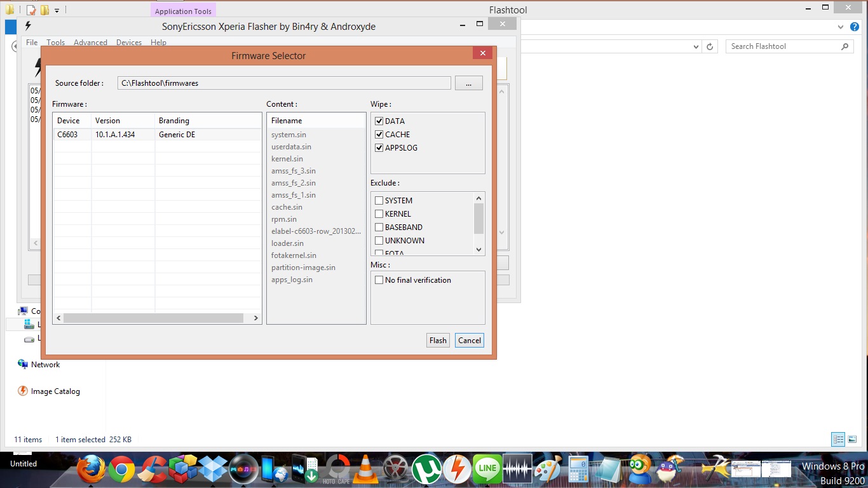Viewport: 868px width, 488px height.
Task: Open Dropbox from the dock
Action: click(213, 470)
